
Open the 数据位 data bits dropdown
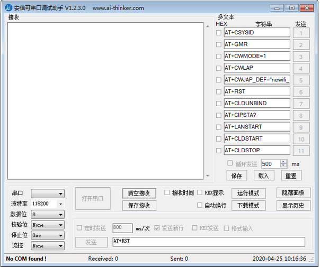click(48, 215)
